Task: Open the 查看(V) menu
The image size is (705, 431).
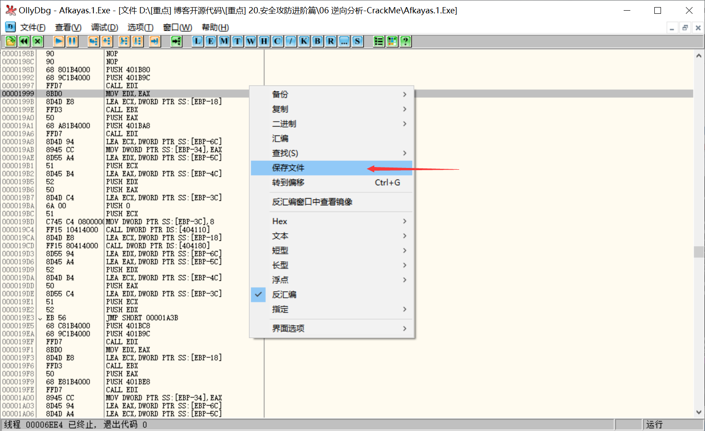Action: [x=68, y=27]
